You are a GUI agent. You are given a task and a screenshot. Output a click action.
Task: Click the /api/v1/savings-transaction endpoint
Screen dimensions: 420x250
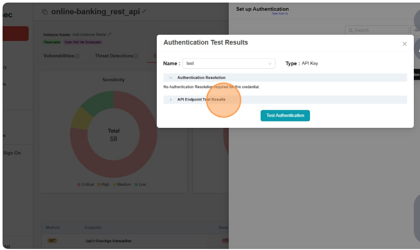pyautogui.click(x=108, y=241)
